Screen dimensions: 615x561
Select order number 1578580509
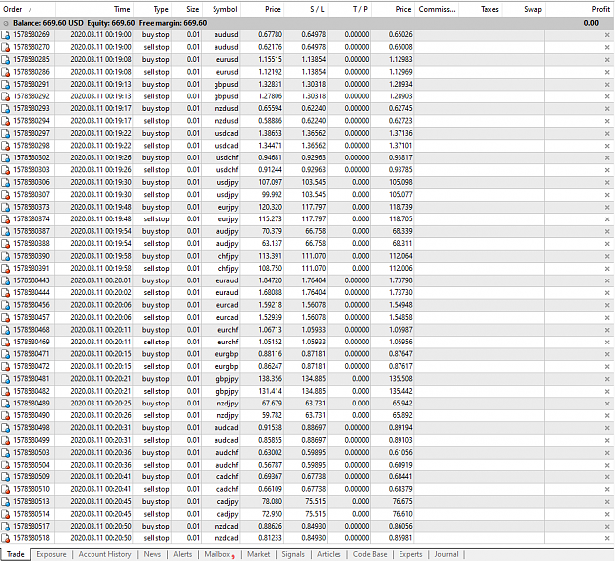[31, 477]
